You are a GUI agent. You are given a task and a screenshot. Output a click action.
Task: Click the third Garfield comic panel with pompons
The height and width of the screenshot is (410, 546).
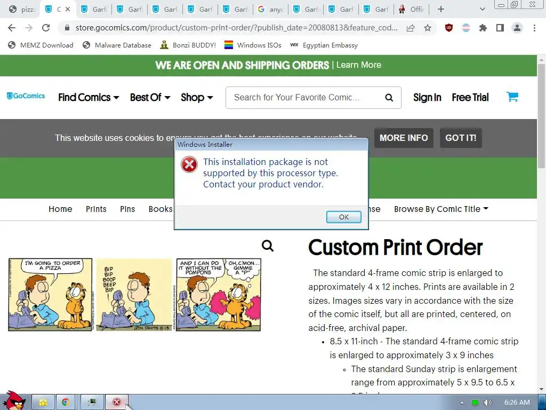coord(219,295)
